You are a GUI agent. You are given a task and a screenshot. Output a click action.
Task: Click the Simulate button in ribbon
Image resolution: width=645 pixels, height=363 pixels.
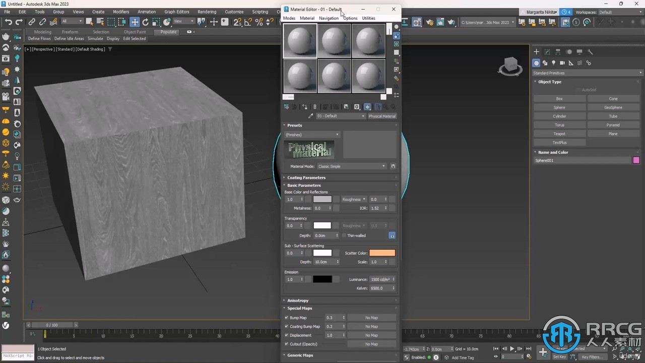[x=95, y=39]
